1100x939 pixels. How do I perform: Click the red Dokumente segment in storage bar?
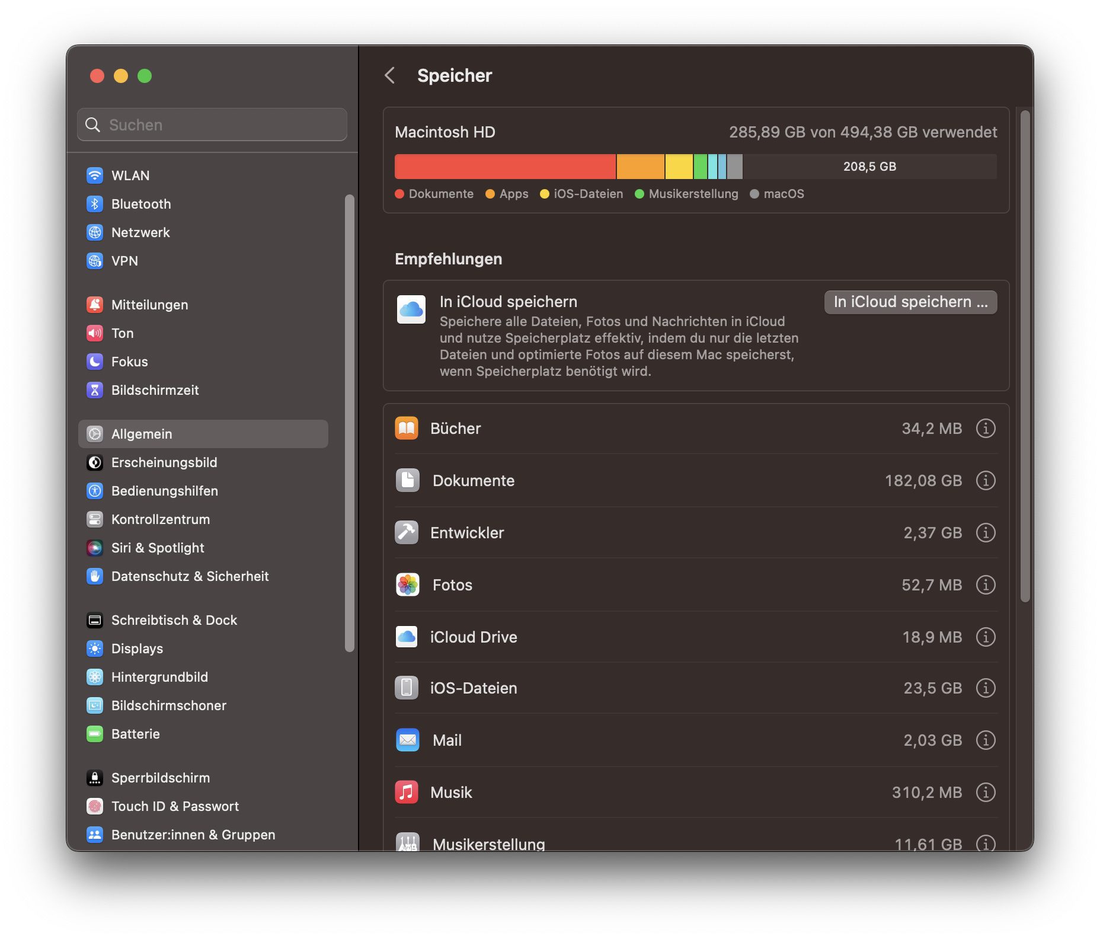504,167
